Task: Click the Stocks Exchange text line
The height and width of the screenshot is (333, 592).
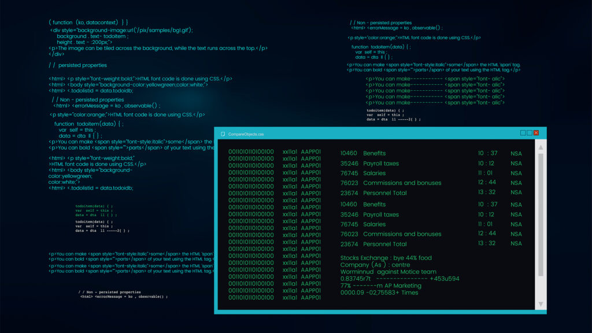Action: pos(386,258)
